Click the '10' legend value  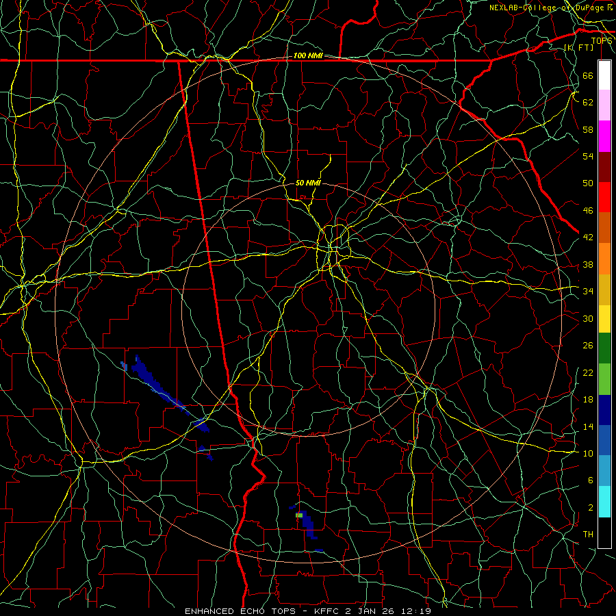click(588, 454)
